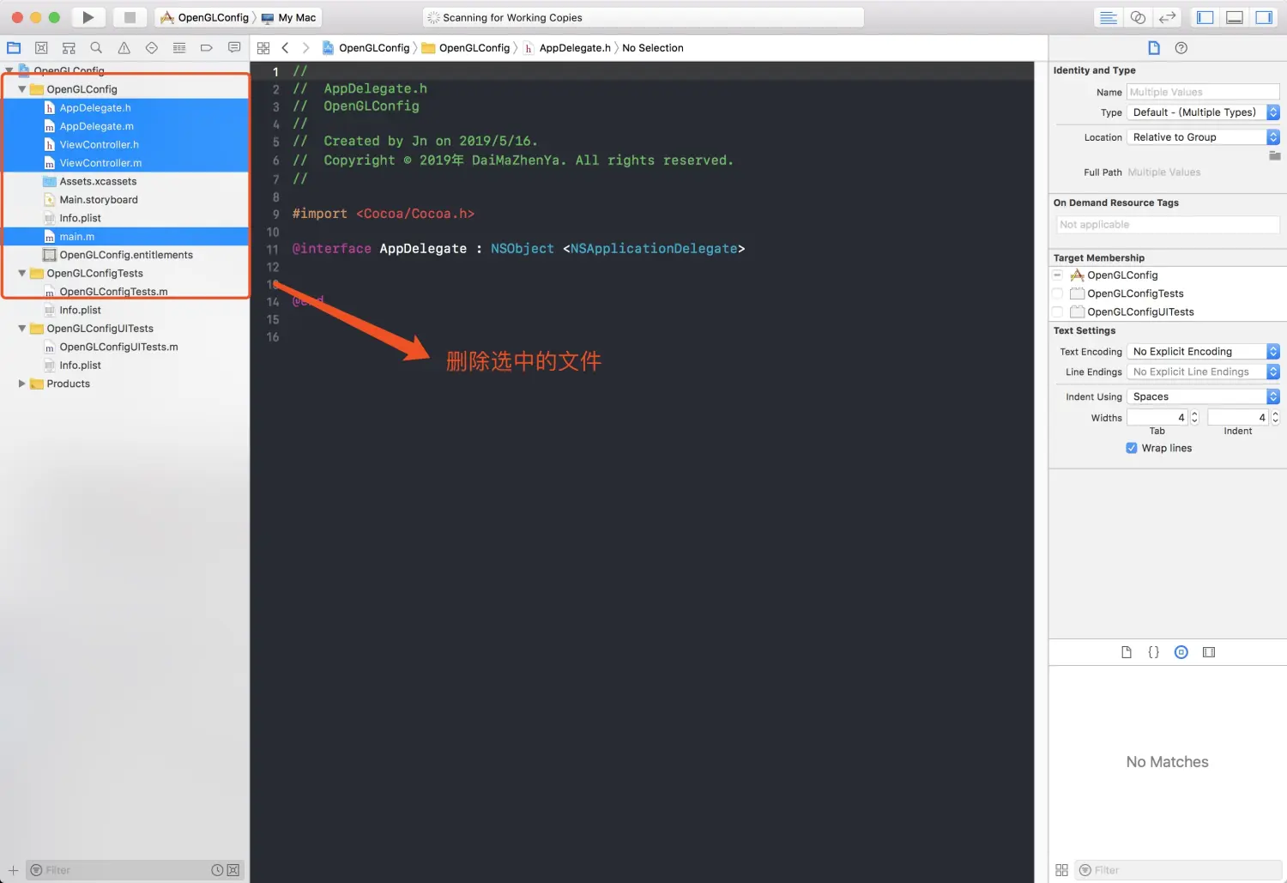Click the Name field in inspector

(1202, 92)
